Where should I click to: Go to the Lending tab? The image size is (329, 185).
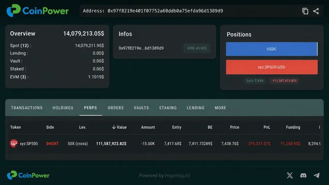point(195,108)
